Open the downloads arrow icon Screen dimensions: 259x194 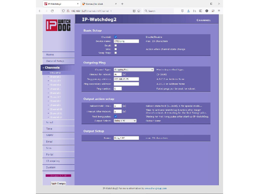point(188,11)
